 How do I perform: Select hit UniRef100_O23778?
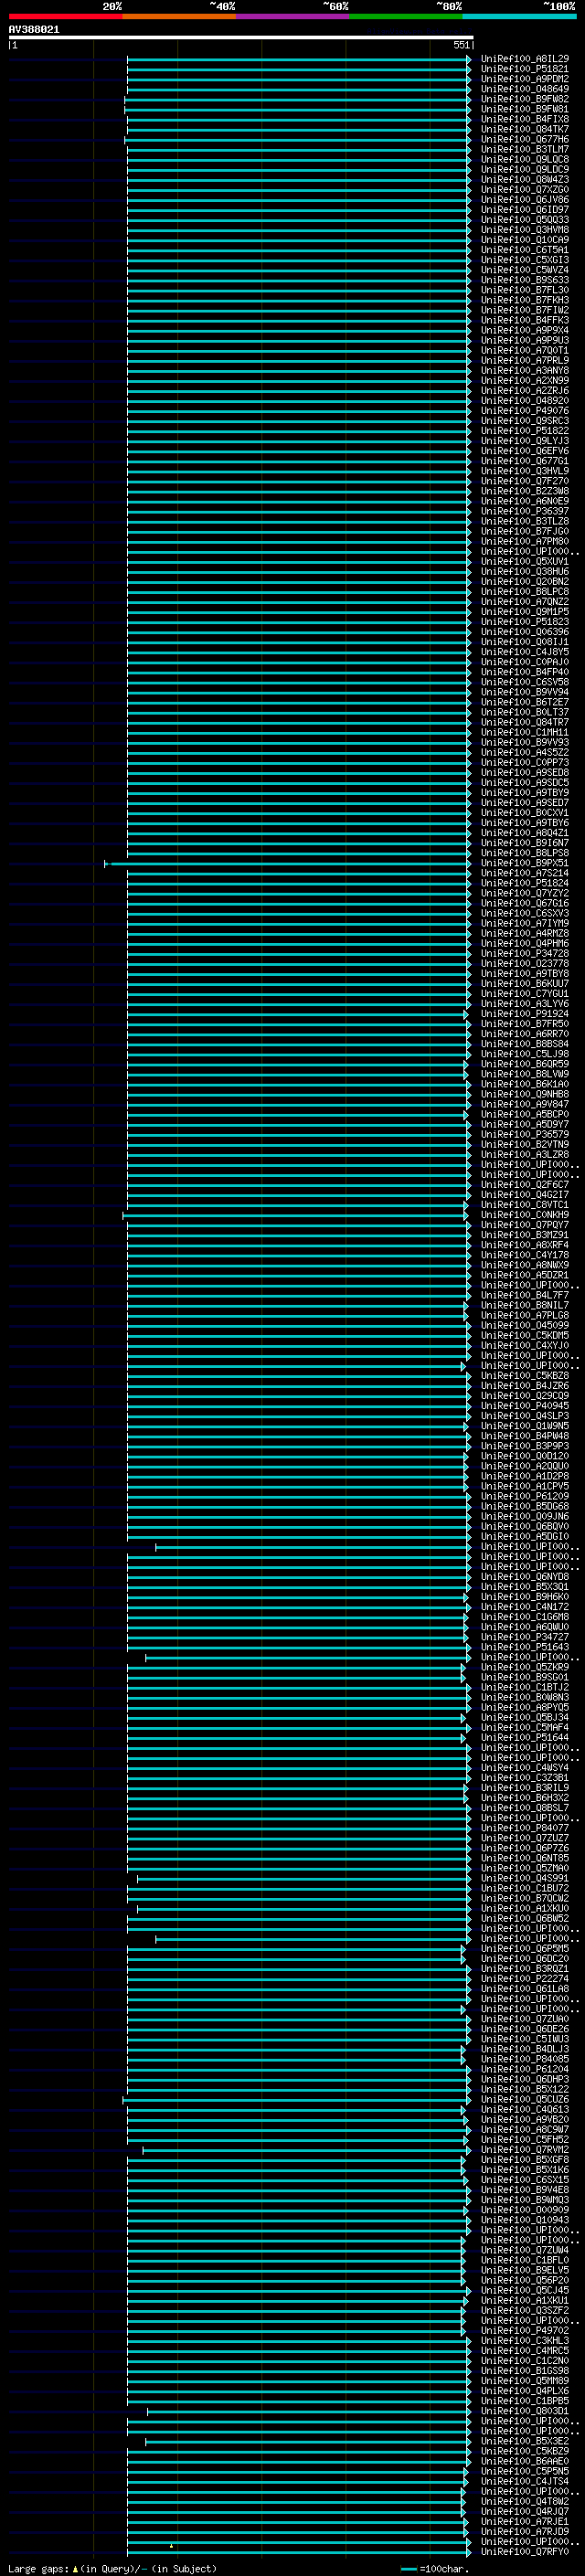[x=524, y=964]
